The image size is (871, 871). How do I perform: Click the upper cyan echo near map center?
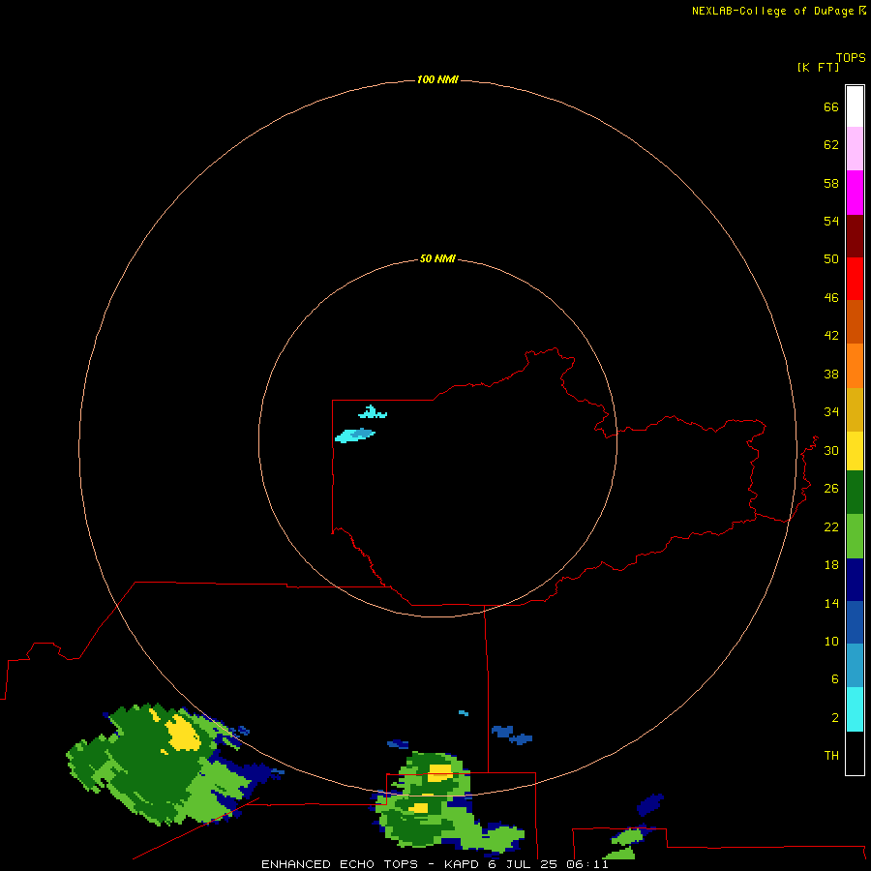373,412
